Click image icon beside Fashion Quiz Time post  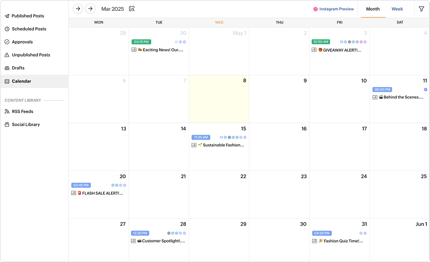(315, 241)
